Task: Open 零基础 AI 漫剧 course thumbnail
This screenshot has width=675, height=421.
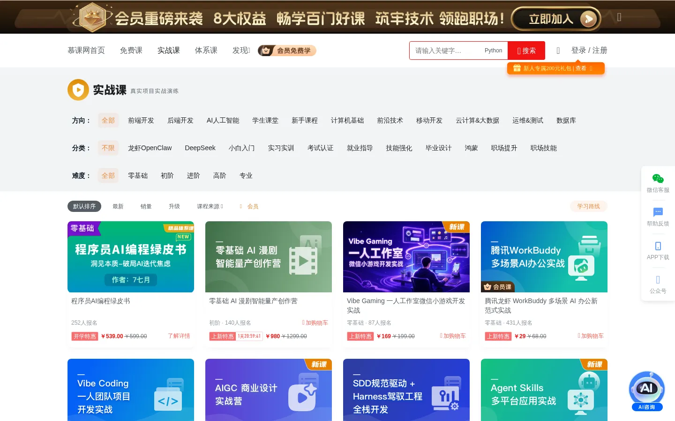Action: [x=269, y=257]
